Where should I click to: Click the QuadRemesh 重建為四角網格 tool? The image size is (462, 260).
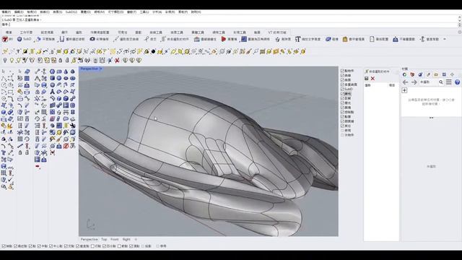(256, 39)
